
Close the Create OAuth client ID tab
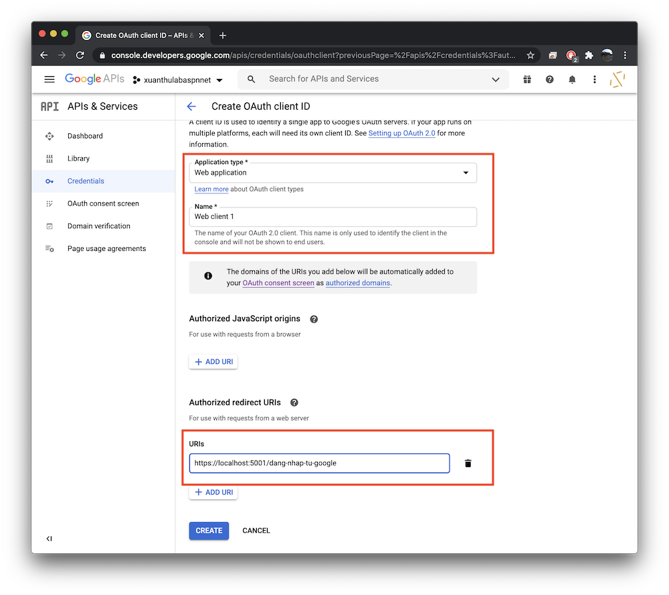click(x=201, y=35)
